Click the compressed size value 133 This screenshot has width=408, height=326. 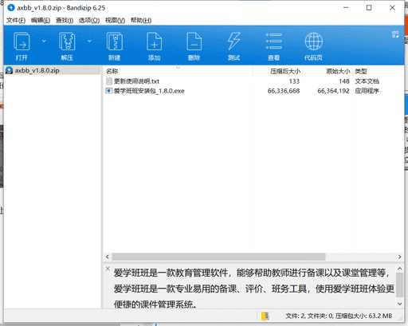(294, 81)
